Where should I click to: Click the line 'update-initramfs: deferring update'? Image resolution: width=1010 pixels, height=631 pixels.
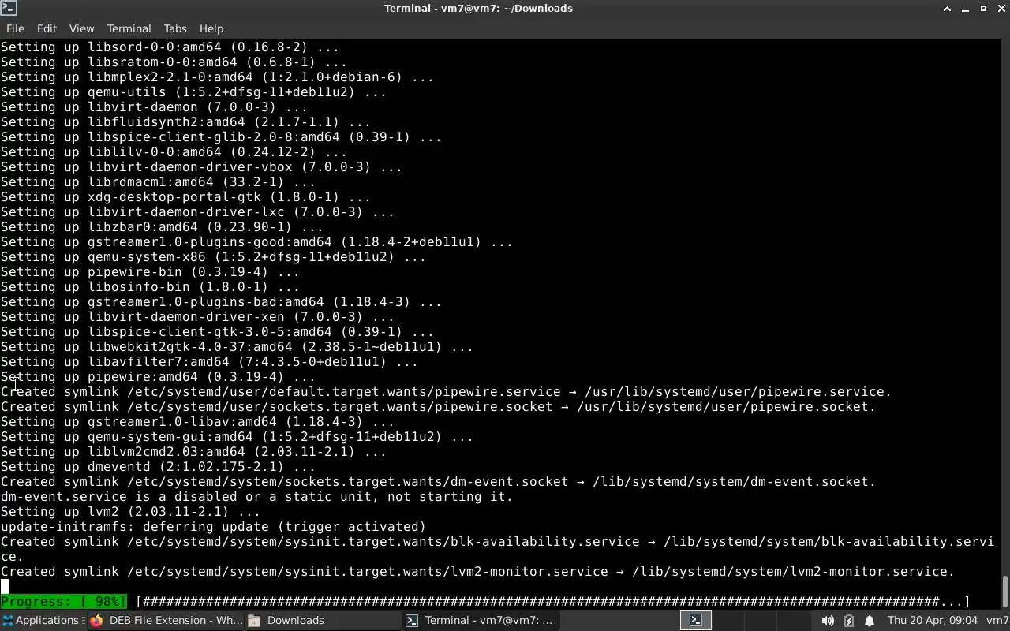coord(213,527)
